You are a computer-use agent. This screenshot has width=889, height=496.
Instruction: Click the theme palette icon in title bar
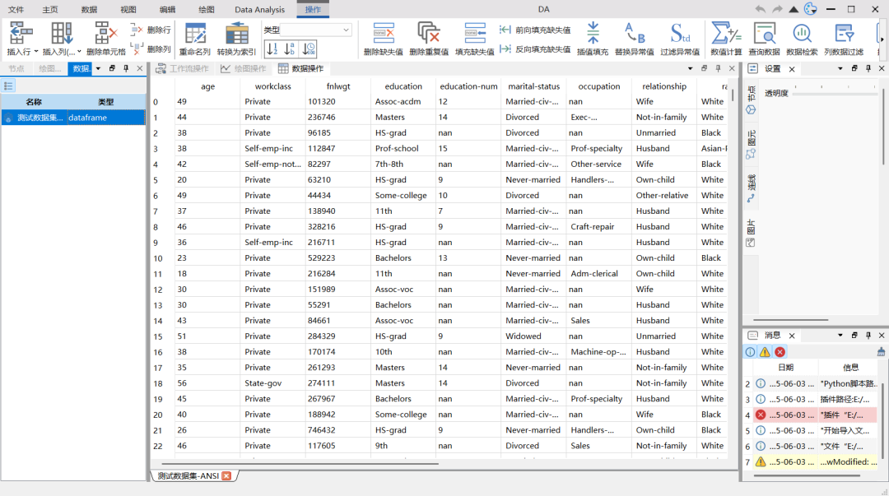pyautogui.click(x=811, y=9)
